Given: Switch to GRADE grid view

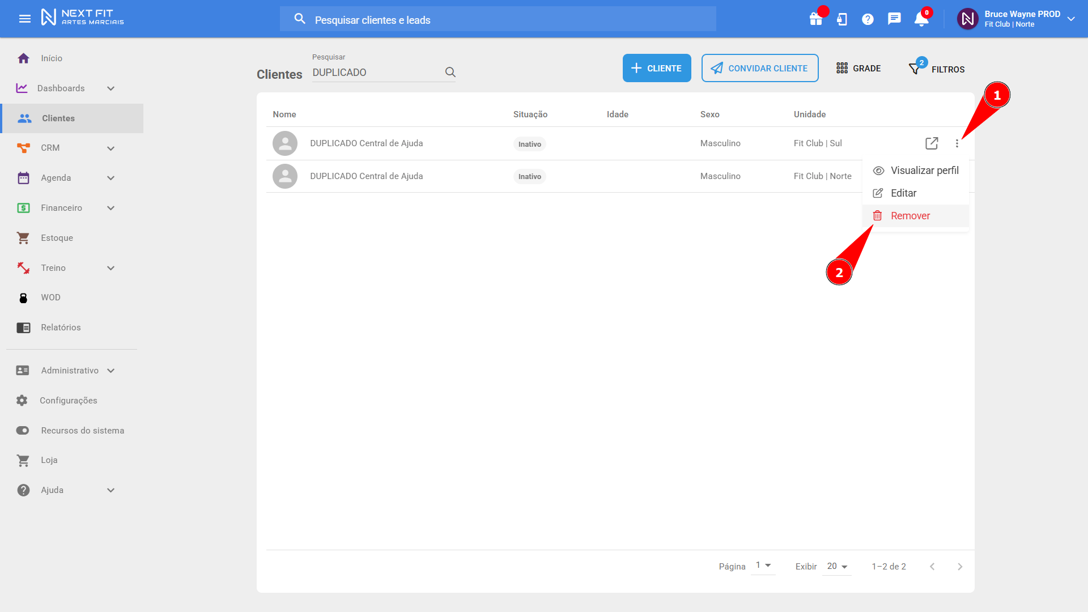Looking at the screenshot, I should point(858,68).
